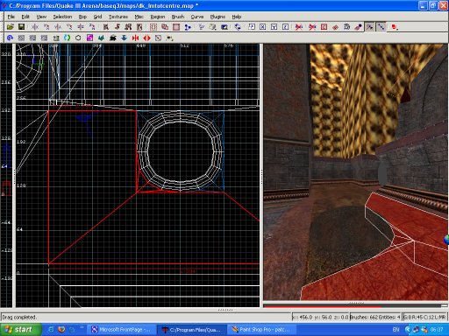This screenshot has height=336, width=449.
Task: Launch Internet Explorer from quick launch
Action: [51, 329]
